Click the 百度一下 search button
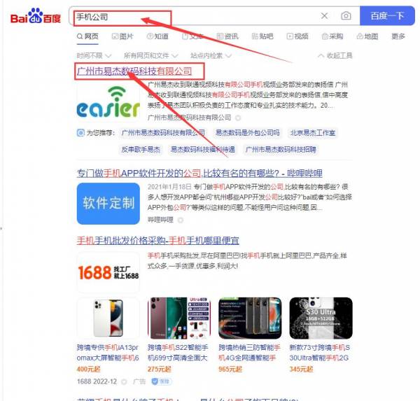Screen dimensions: 420x401 pos(387,16)
